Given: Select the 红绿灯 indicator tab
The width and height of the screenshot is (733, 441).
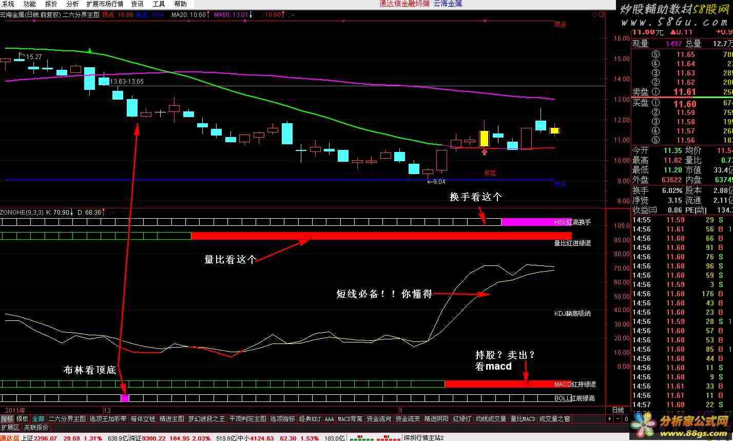Looking at the screenshot, I should [x=462, y=419].
